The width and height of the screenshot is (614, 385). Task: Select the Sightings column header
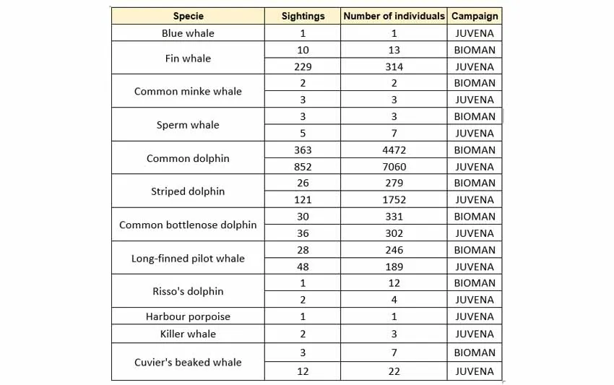[303, 16]
